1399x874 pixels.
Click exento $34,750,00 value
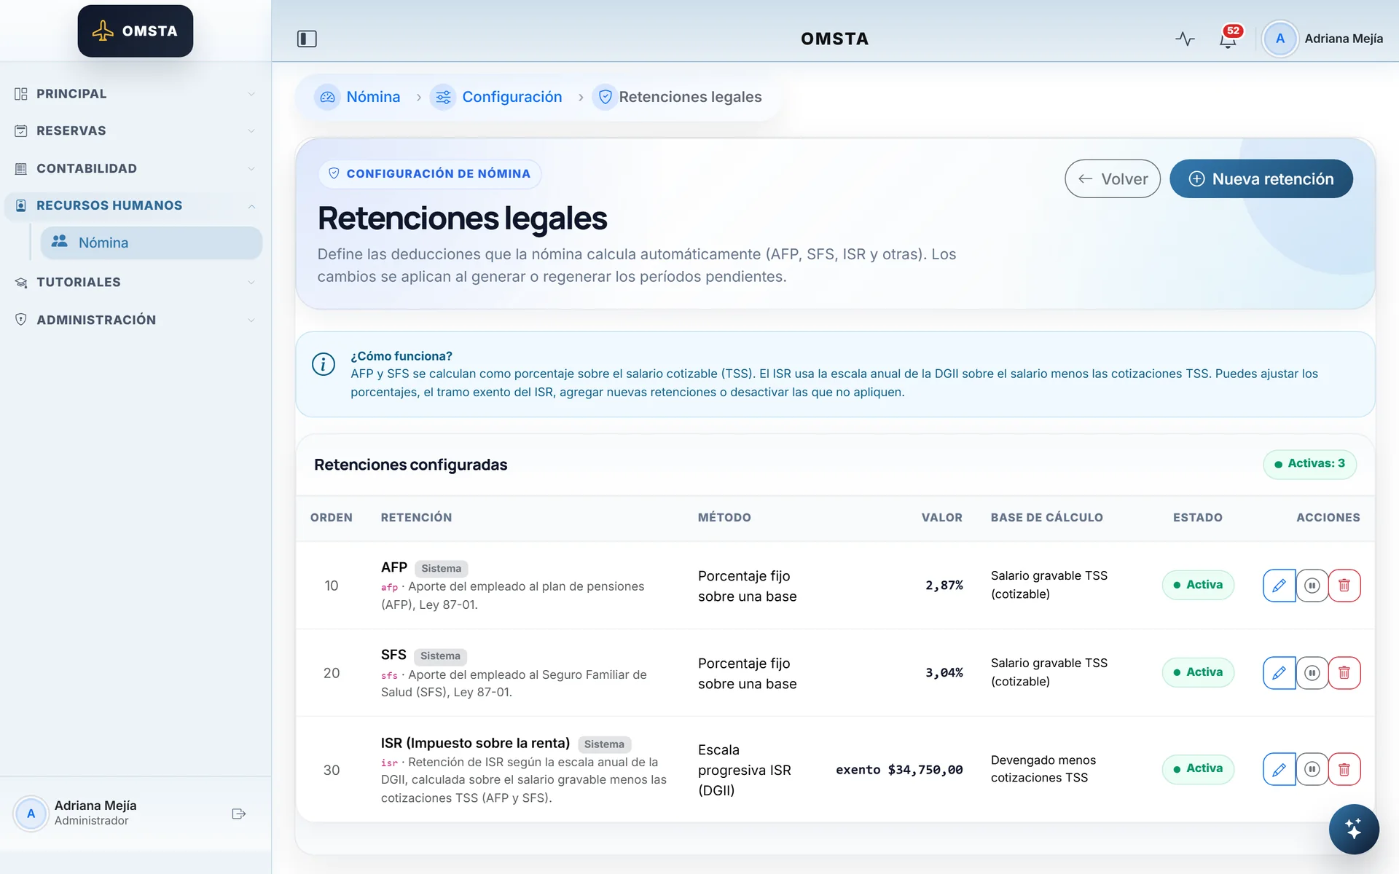pos(899,770)
